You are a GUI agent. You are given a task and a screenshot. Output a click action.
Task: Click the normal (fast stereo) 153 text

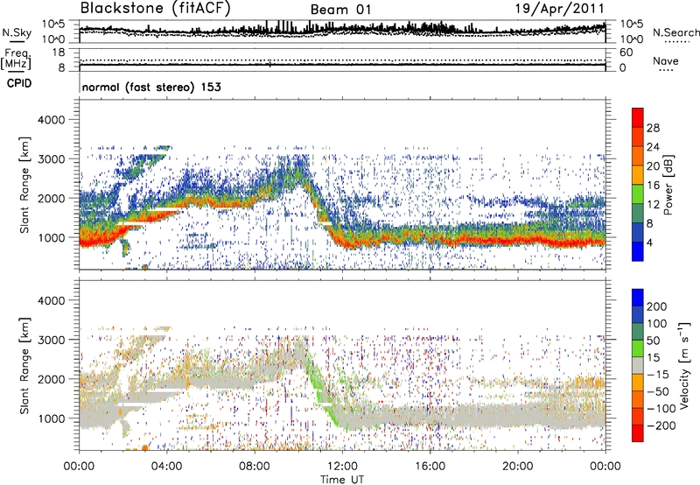pos(151,87)
